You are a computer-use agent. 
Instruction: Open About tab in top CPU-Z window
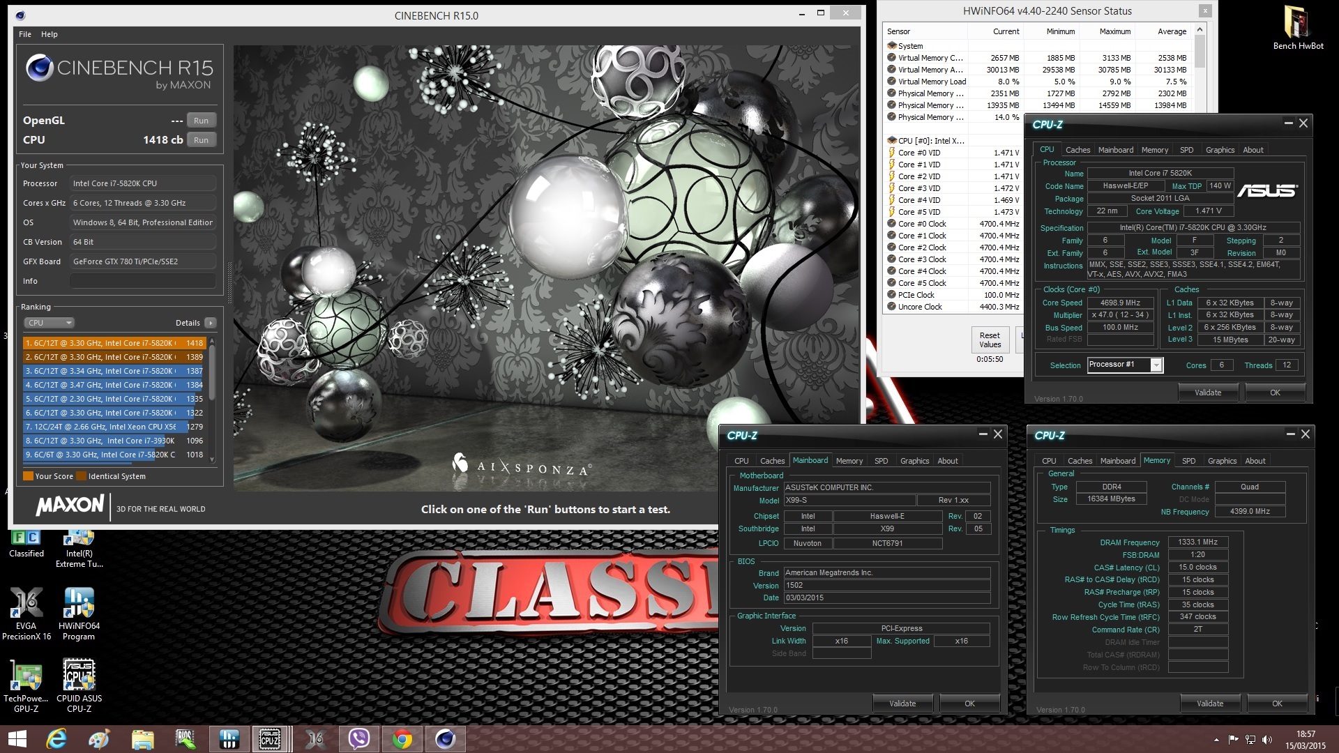point(1253,150)
